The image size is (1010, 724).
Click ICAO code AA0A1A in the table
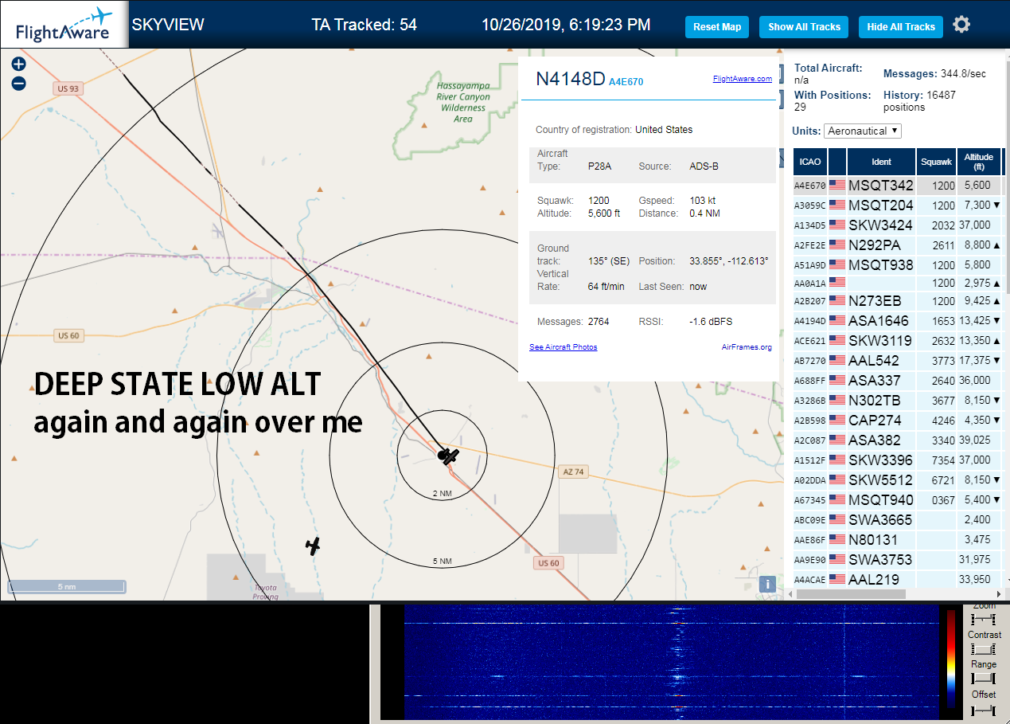click(x=809, y=283)
